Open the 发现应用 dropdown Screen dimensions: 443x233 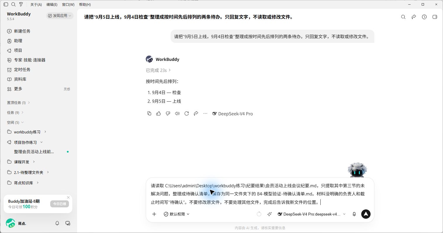pyautogui.click(x=60, y=16)
